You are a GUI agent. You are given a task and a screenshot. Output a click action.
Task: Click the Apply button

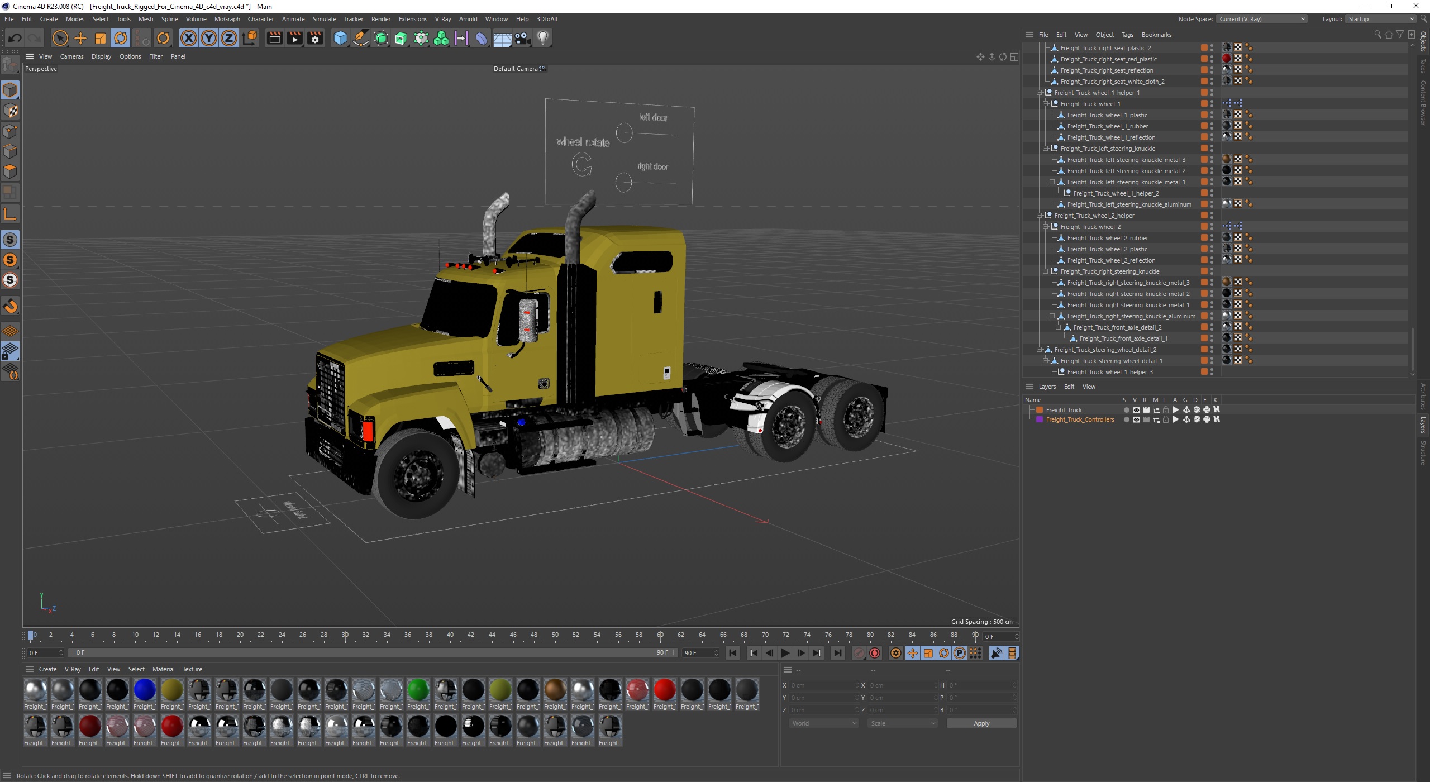981,723
